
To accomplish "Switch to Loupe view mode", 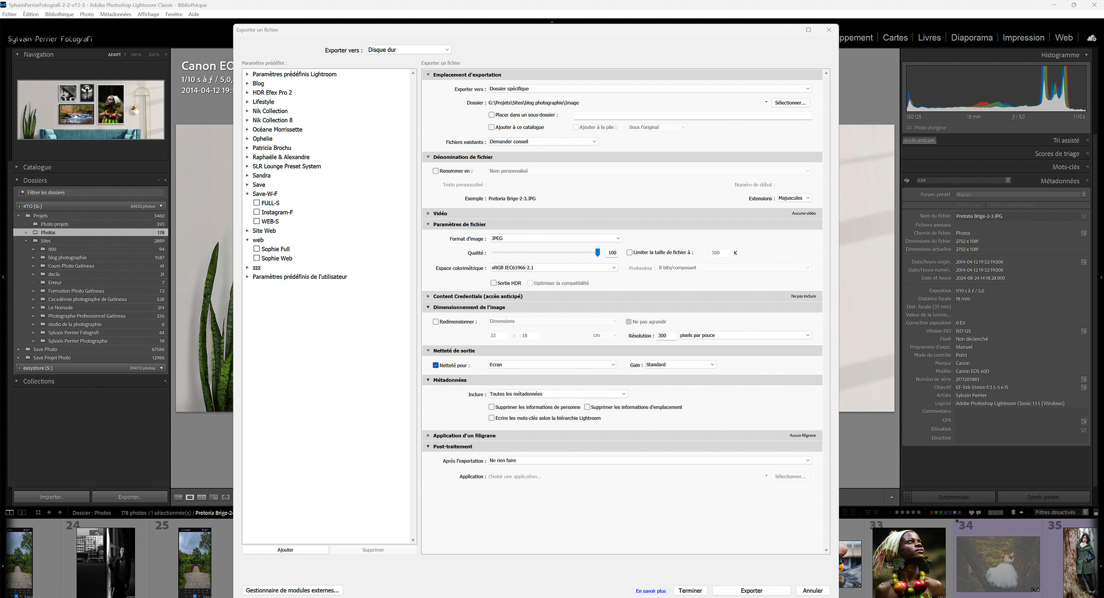I will (x=190, y=497).
